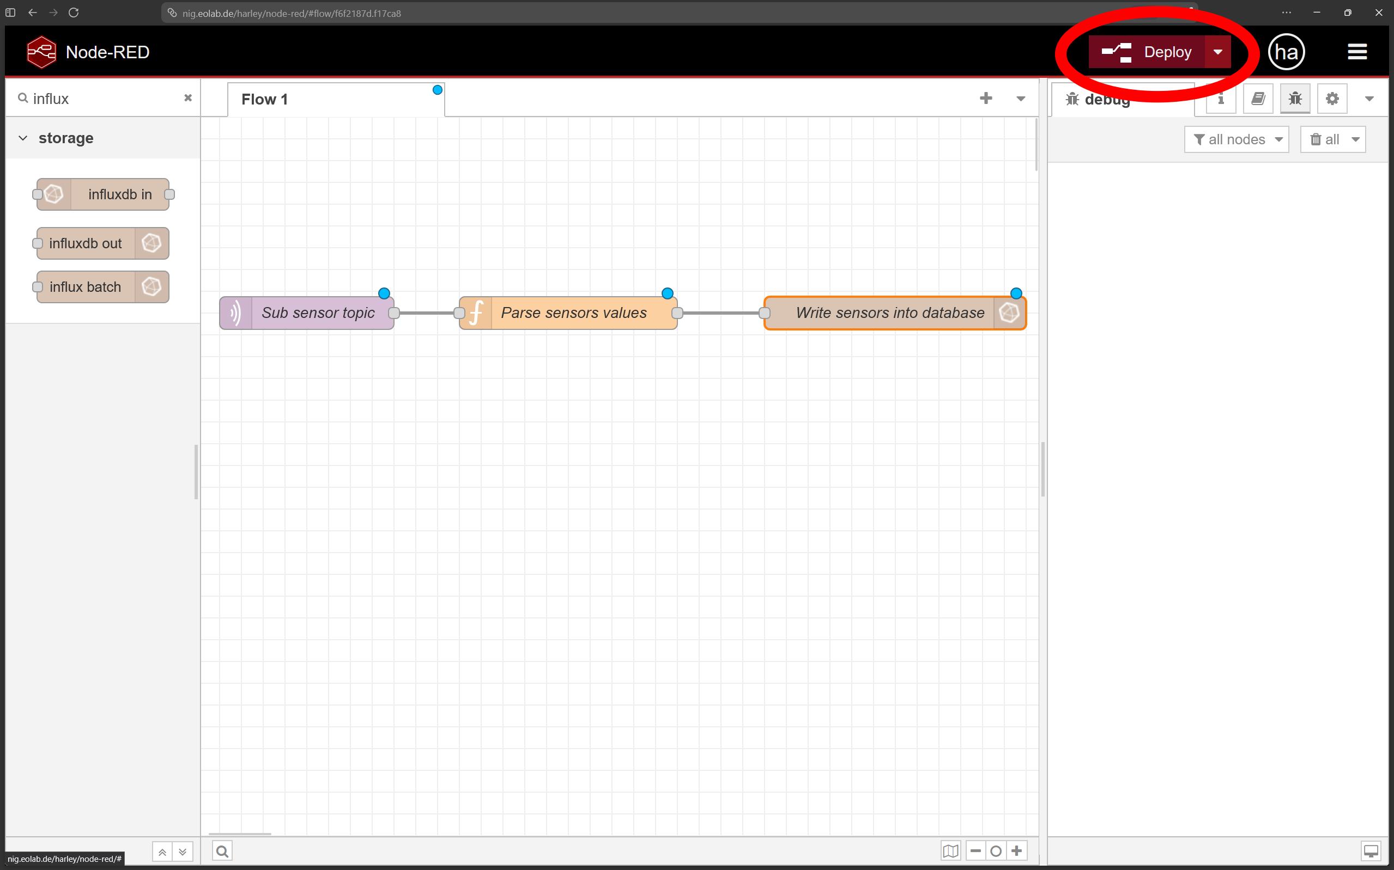Image resolution: width=1394 pixels, height=870 pixels.
Task: Click the Node-RED logo
Action: 41,52
